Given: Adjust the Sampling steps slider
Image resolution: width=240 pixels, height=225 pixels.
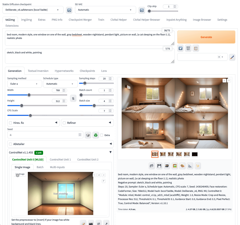Looking at the screenshot, I should pyautogui.click(x=97, y=83).
